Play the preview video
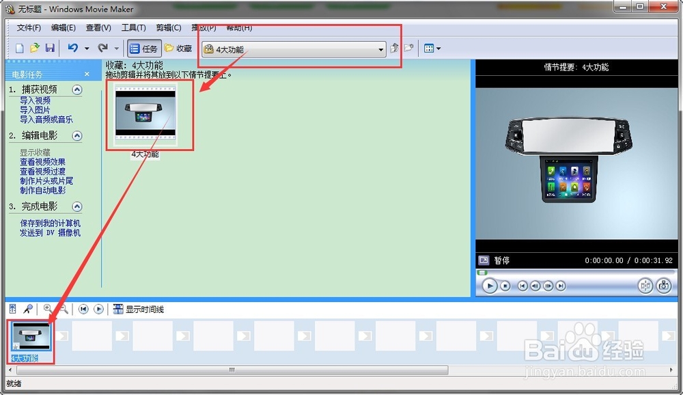Screen dimensions: 683x395 click(x=490, y=286)
